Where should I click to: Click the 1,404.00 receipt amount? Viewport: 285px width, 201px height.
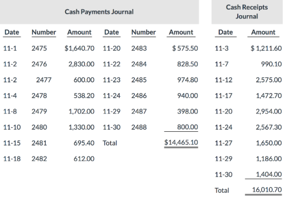[x=269, y=175]
